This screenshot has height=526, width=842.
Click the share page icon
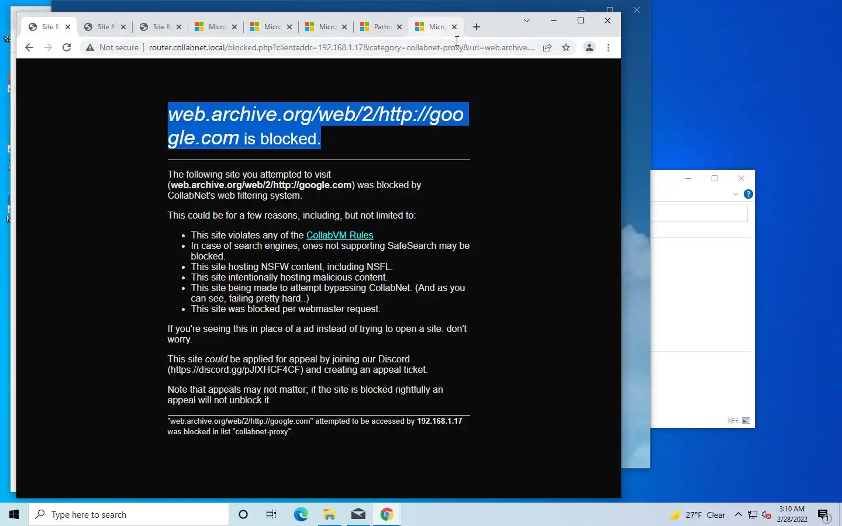[x=547, y=48]
